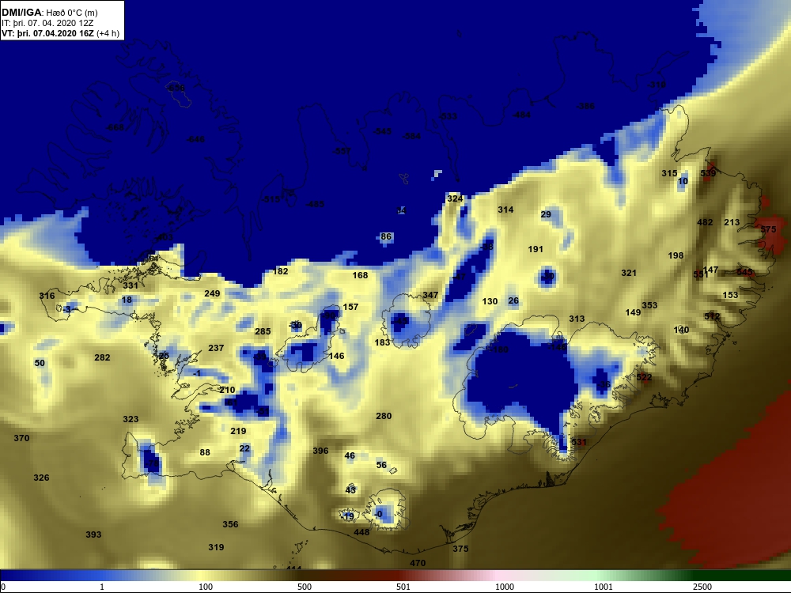Click the map value 219

(x=239, y=431)
